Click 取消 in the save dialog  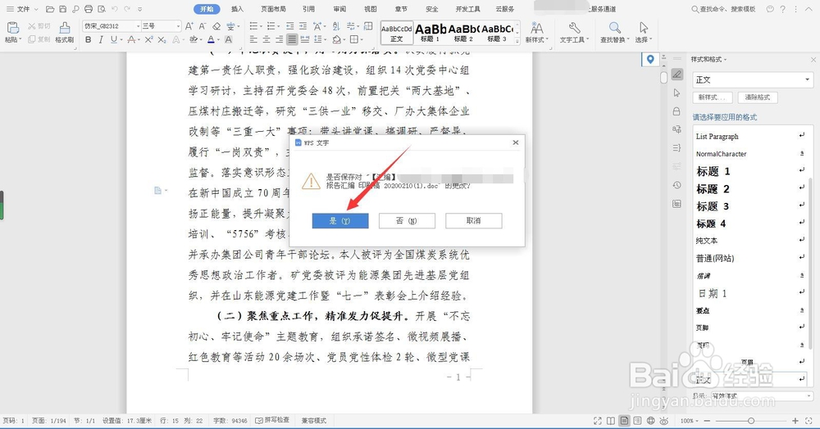pos(474,221)
